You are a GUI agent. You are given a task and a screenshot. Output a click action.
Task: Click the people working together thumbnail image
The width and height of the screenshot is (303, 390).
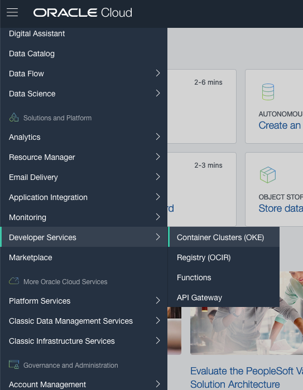pos(247,330)
